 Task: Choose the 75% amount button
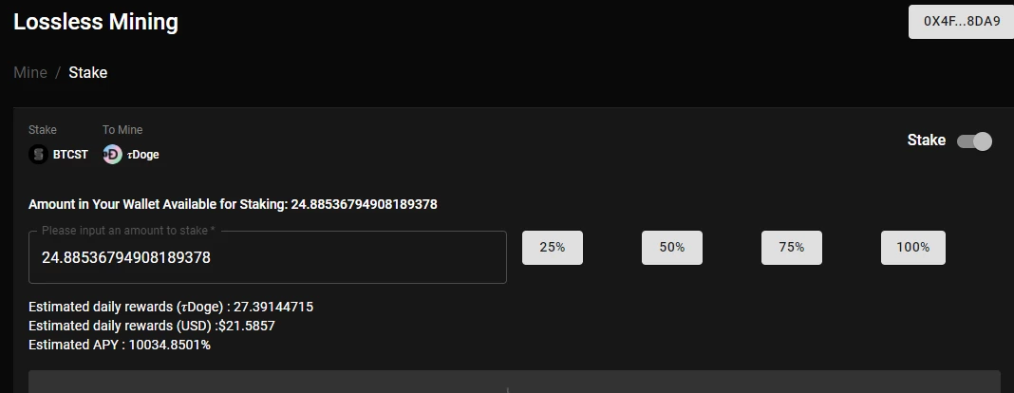pyautogui.click(x=792, y=248)
